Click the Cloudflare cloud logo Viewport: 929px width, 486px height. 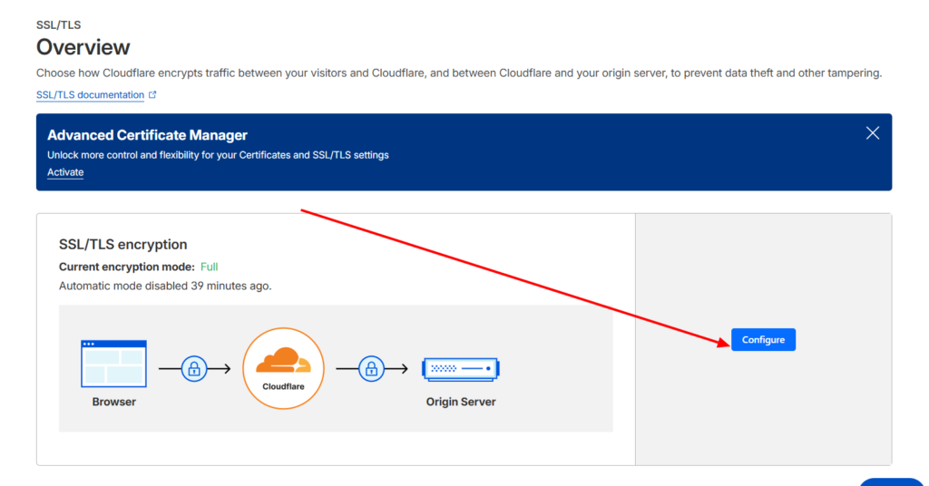tap(283, 362)
